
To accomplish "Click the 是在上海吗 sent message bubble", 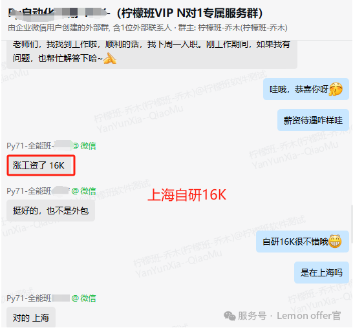I will click(321, 272).
